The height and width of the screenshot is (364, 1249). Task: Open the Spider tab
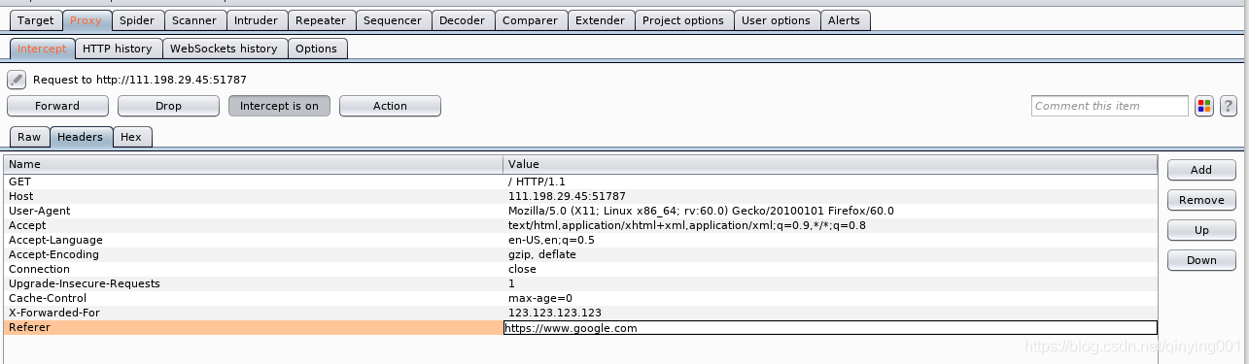click(137, 20)
